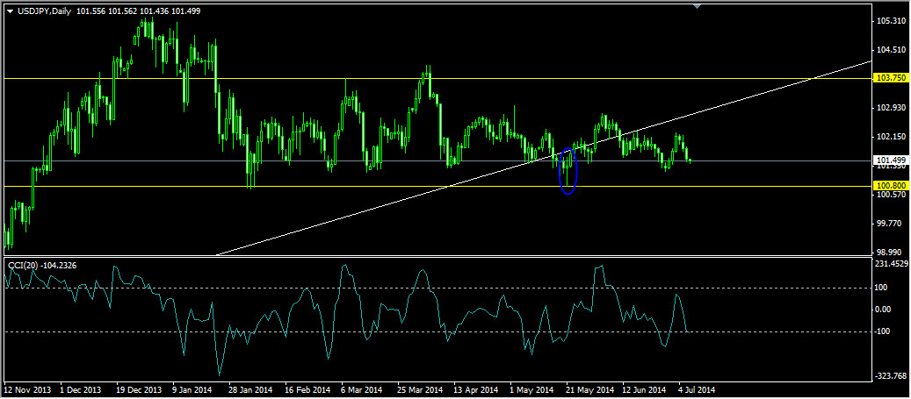Click the CCI -100 level label

click(882, 331)
